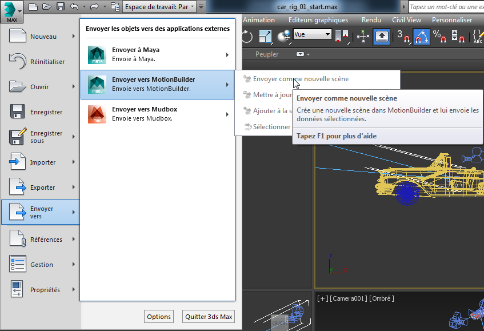Click the MotionBuilder MOBU icon

click(x=97, y=85)
